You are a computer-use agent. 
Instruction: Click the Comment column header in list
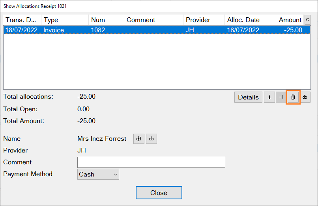coord(154,20)
